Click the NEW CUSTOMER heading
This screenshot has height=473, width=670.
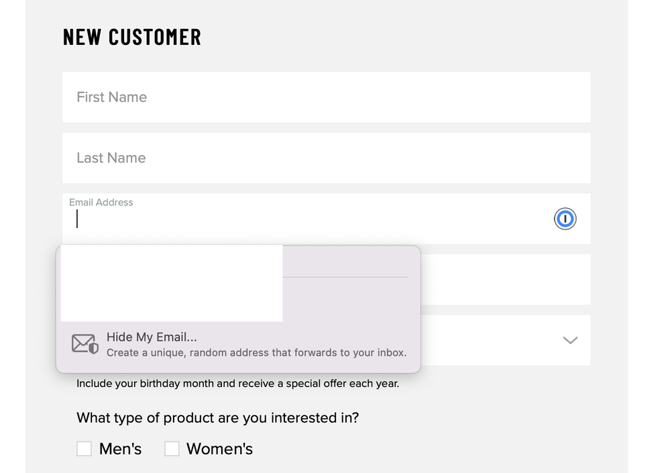(x=132, y=37)
